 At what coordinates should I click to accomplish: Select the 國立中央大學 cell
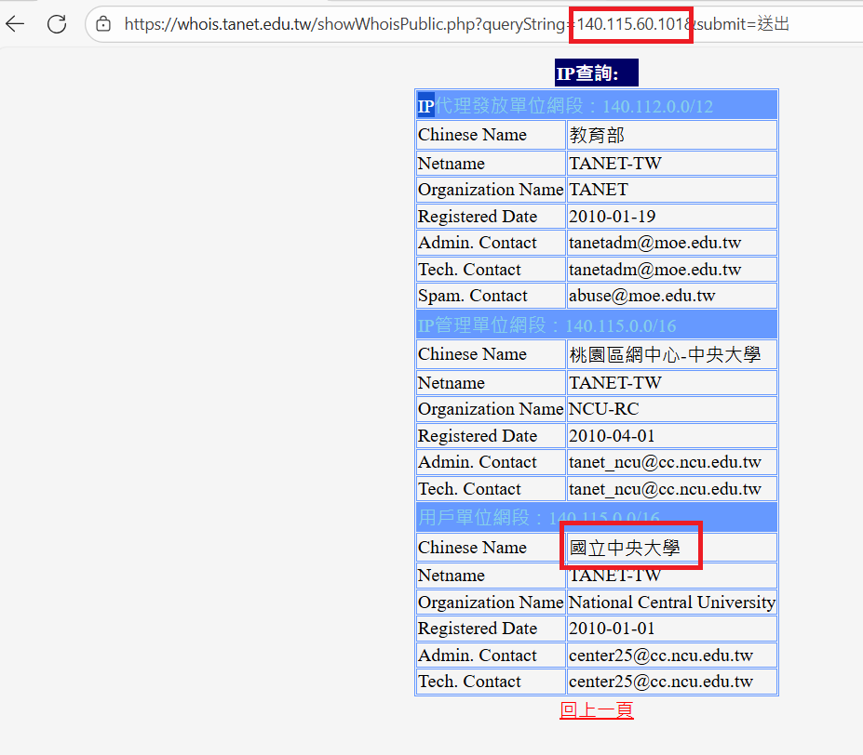point(671,547)
